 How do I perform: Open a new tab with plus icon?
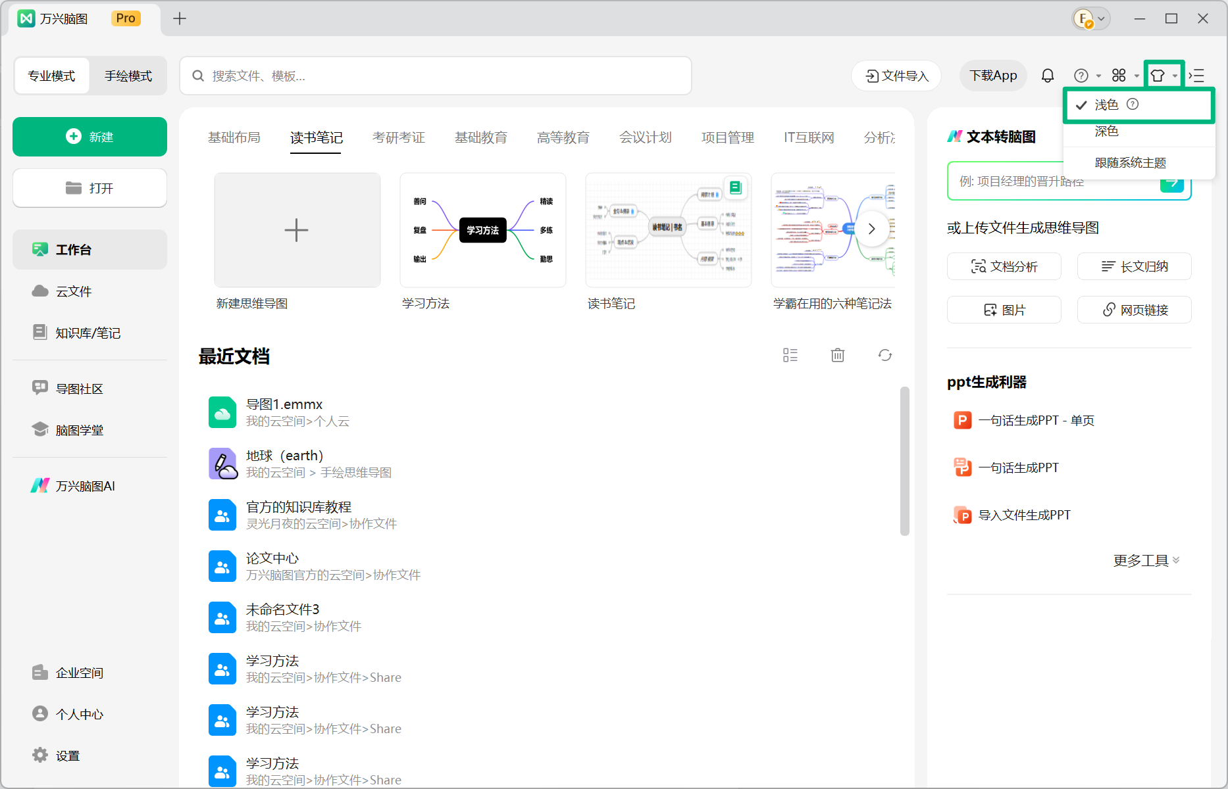point(180,18)
